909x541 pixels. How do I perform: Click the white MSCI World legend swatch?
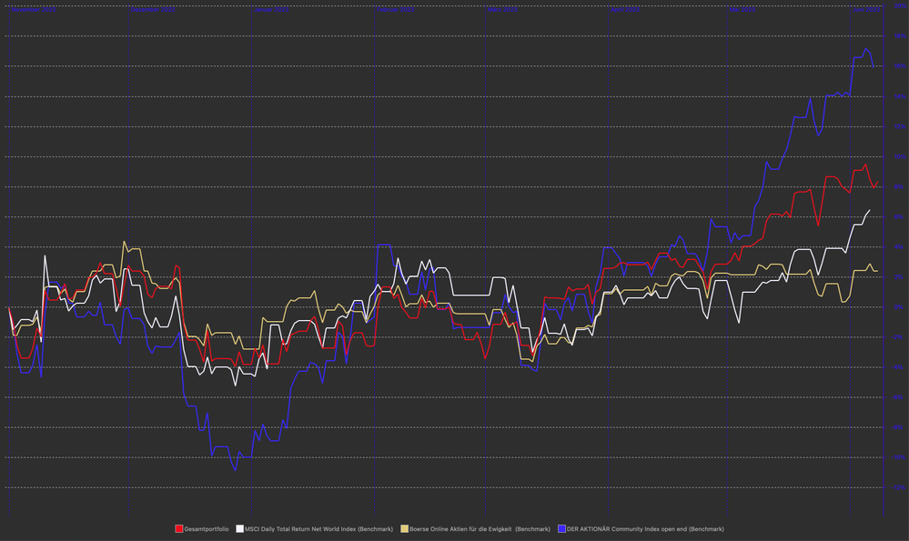[x=240, y=528]
